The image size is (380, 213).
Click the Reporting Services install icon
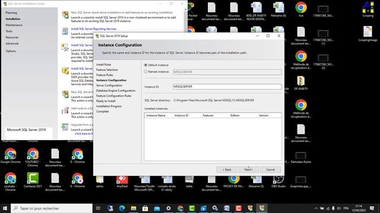(x=65, y=31)
